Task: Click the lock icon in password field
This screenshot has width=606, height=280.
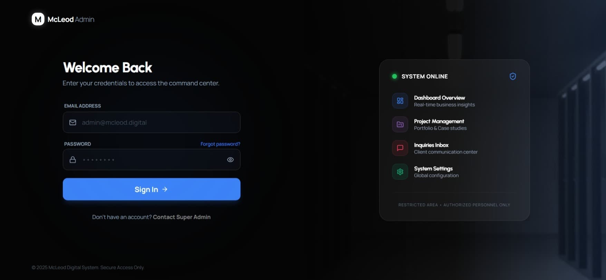Action: 73,160
